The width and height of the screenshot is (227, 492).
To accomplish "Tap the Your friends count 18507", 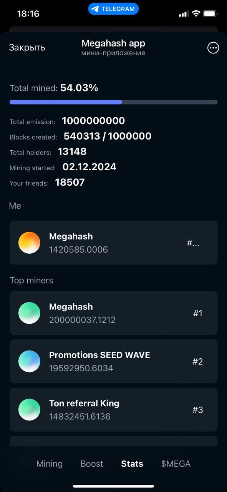I will pos(70,182).
